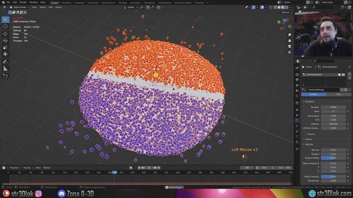Switch to the Sculpting workspace tab

tap(79, 3)
